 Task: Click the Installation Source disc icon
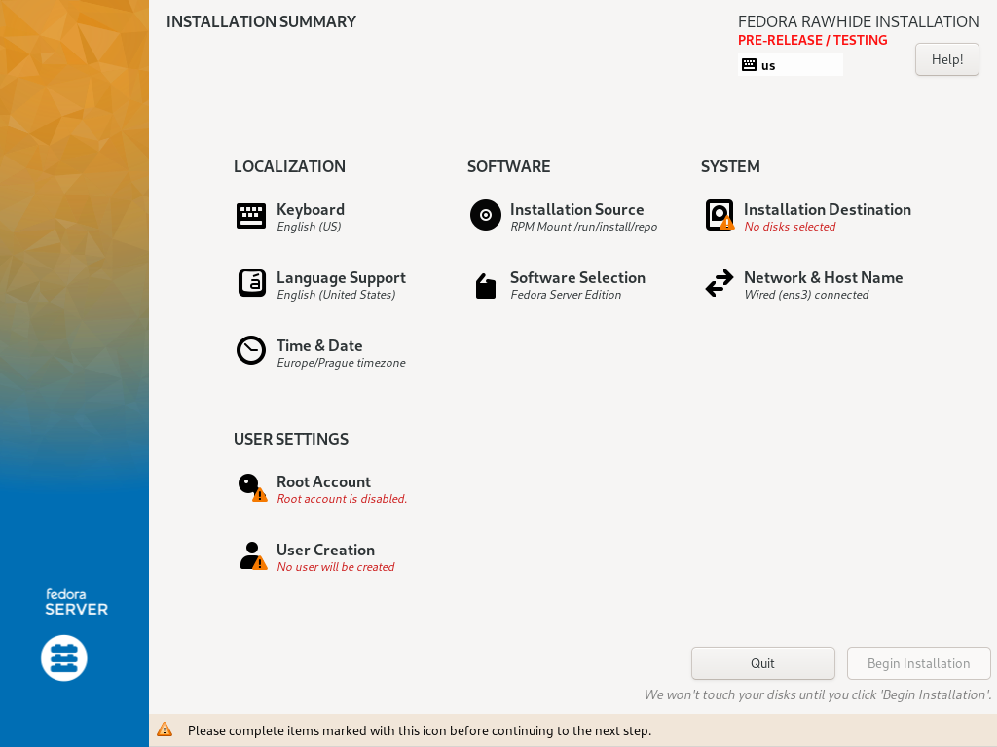[x=485, y=215]
